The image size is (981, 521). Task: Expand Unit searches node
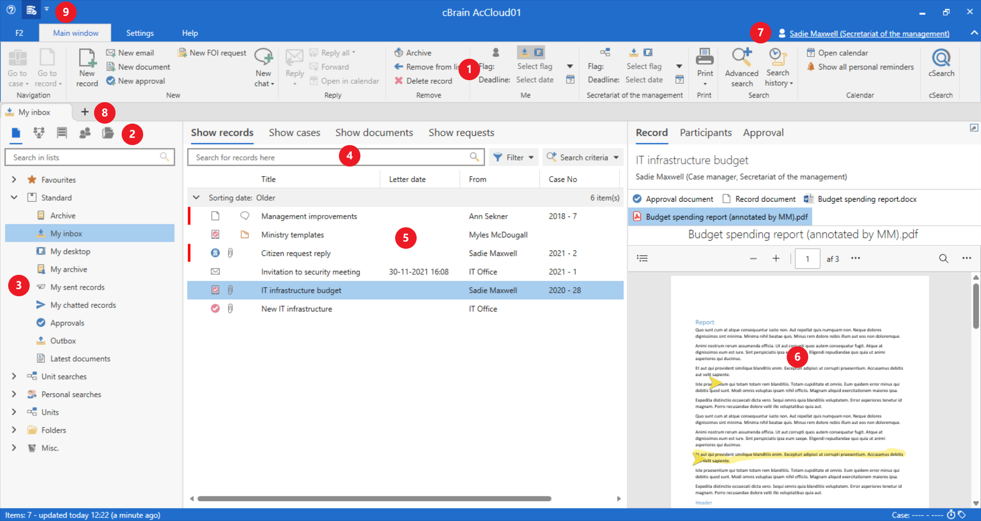(14, 376)
